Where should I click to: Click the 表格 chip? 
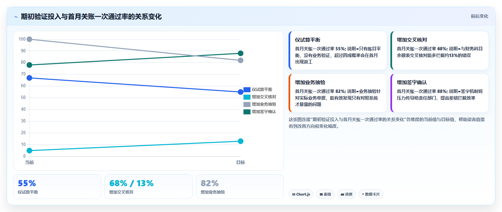coord(325,194)
